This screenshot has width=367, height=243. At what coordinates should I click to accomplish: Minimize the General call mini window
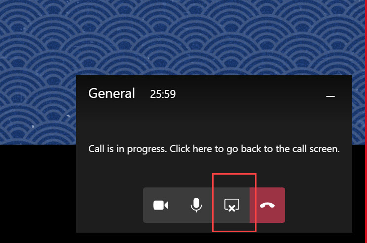pos(330,96)
